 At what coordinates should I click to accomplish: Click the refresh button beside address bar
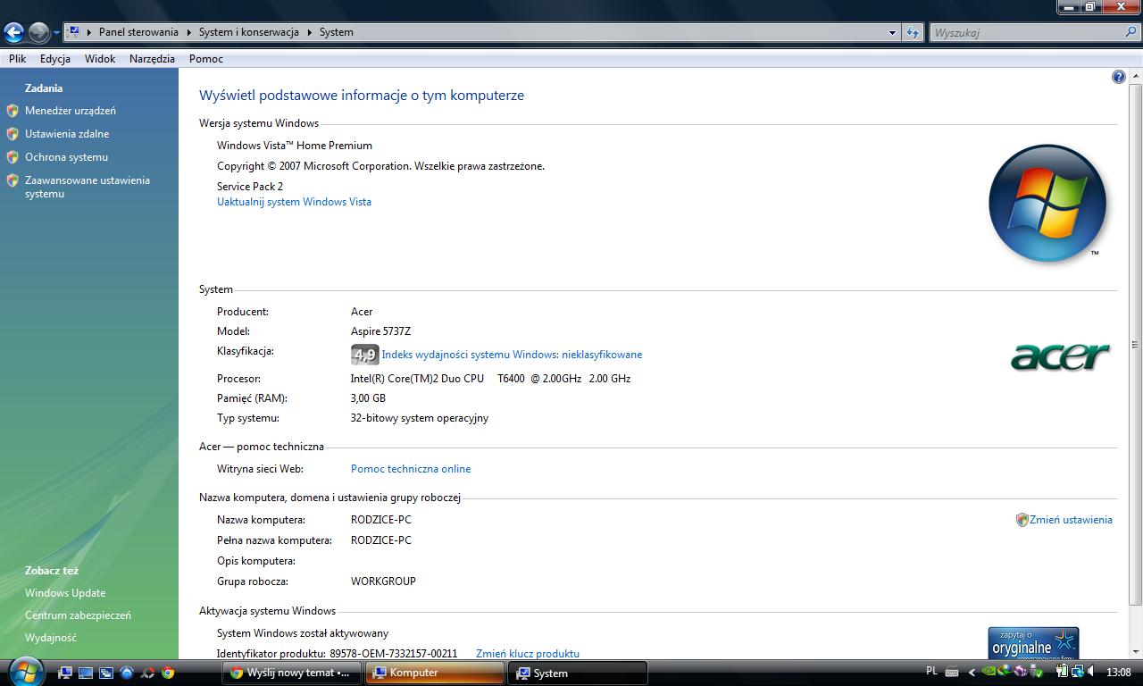point(912,32)
